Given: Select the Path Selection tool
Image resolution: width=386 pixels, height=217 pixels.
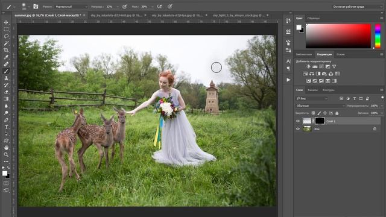Looking at the screenshot, I should [6, 134].
